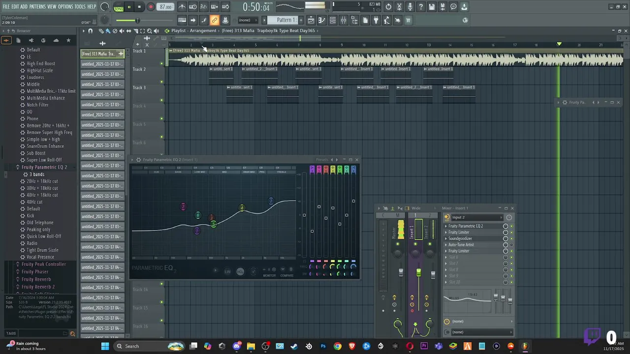Expand Auto-Tune Artist slot arrow in mixer

click(446, 245)
